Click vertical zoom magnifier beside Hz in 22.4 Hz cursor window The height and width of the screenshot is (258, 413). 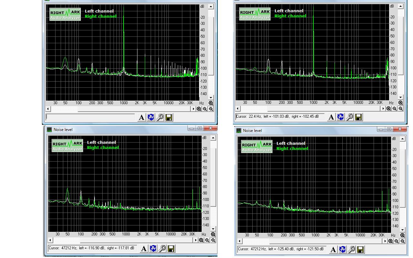(400, 103)
